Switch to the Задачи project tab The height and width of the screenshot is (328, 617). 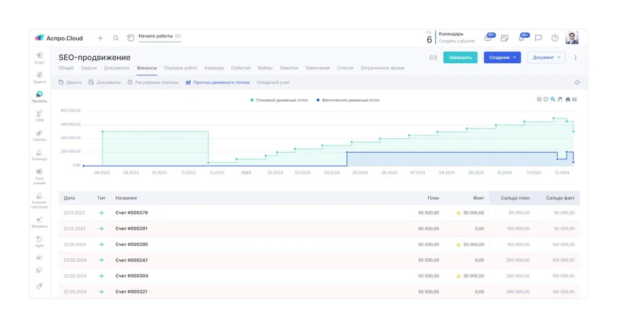coord(89,68)
